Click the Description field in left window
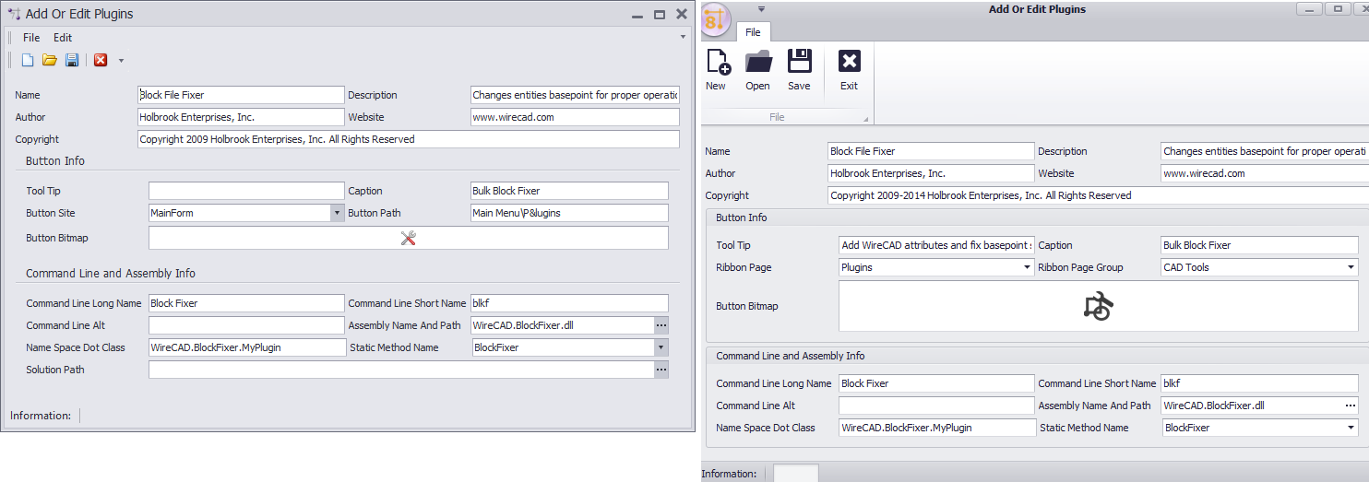 tap(575, 95)
